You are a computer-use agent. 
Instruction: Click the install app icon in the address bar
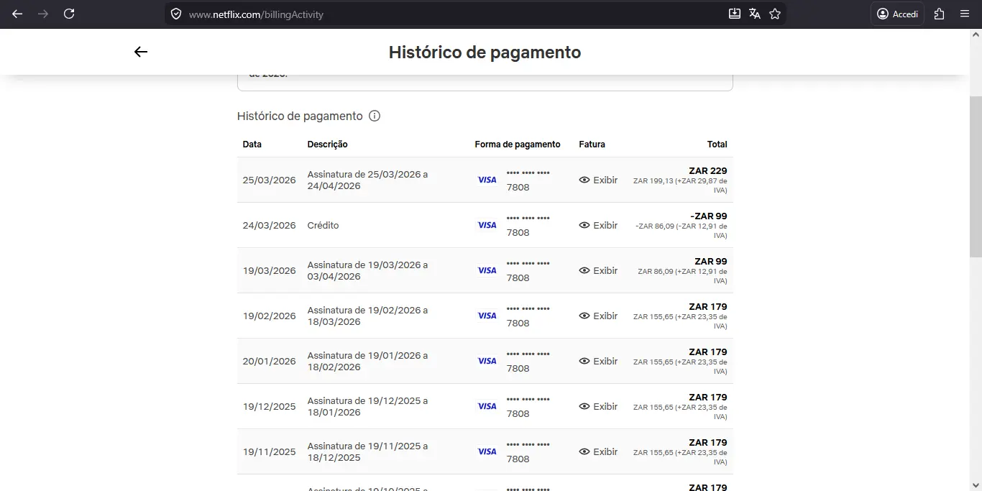(x=735, y=14)
